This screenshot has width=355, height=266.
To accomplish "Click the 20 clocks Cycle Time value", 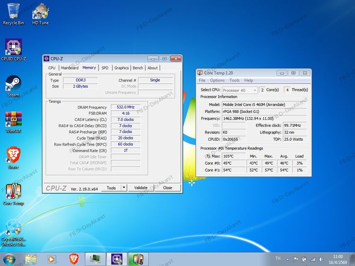I will tap(125, 138).
